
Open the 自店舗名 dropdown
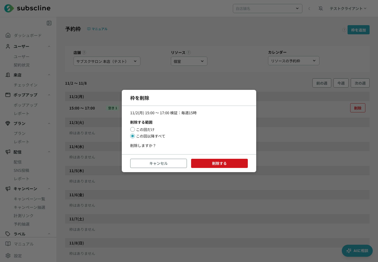(267, 8)
